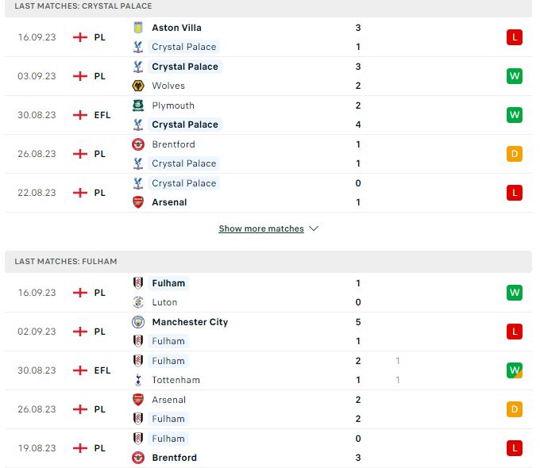Screen dimensions: 540x468
Task: Open the 19.08.23 Fulham vs Brentford row
Action: click(x=268, y=448)
